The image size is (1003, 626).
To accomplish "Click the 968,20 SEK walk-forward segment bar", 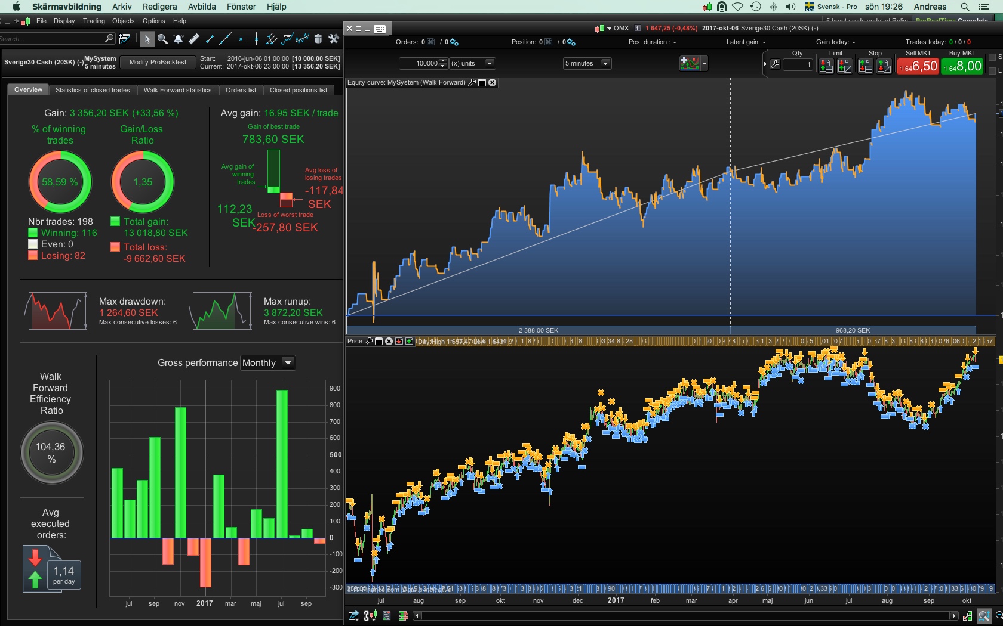I will 853,330.
